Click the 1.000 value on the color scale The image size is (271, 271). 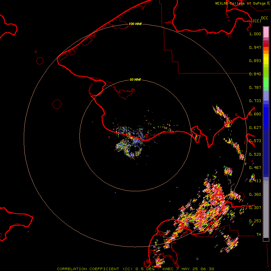click(x=255, y=34)
